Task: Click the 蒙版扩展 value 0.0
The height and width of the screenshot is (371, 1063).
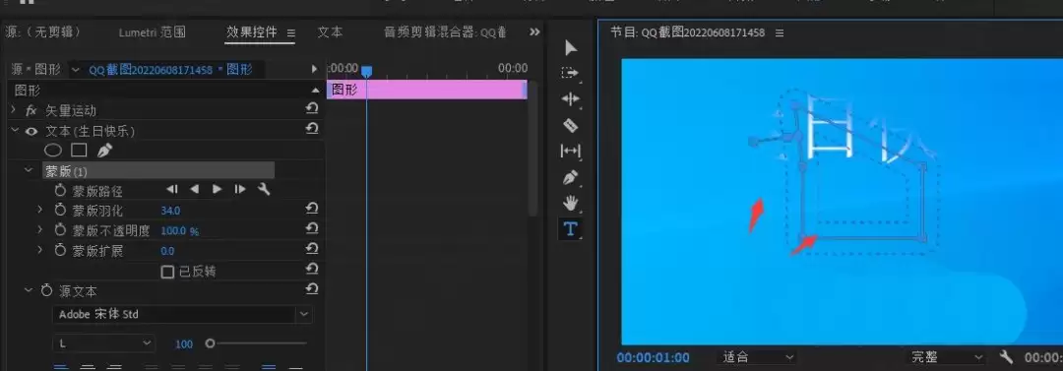Action: 167,252
